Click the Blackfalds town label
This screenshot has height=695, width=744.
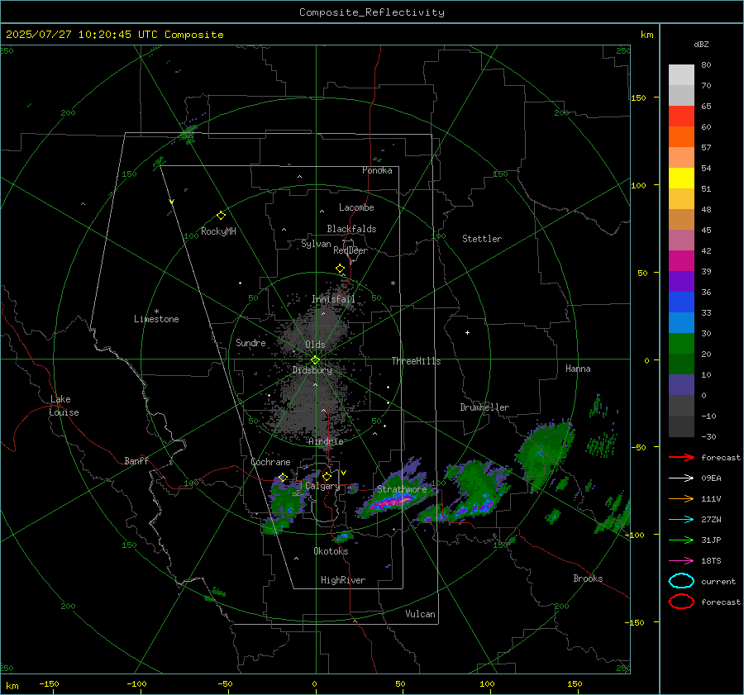point(351,229)
